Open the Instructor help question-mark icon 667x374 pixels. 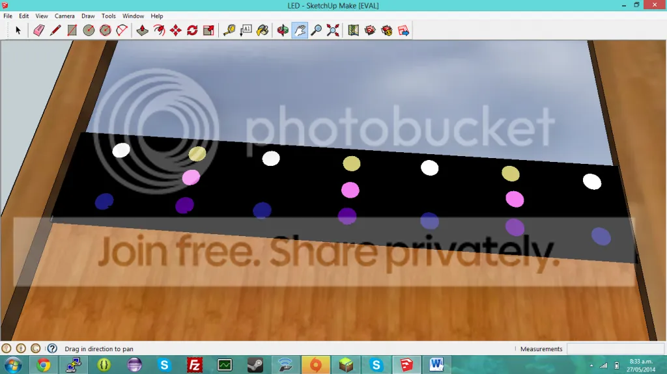[52, 349]
